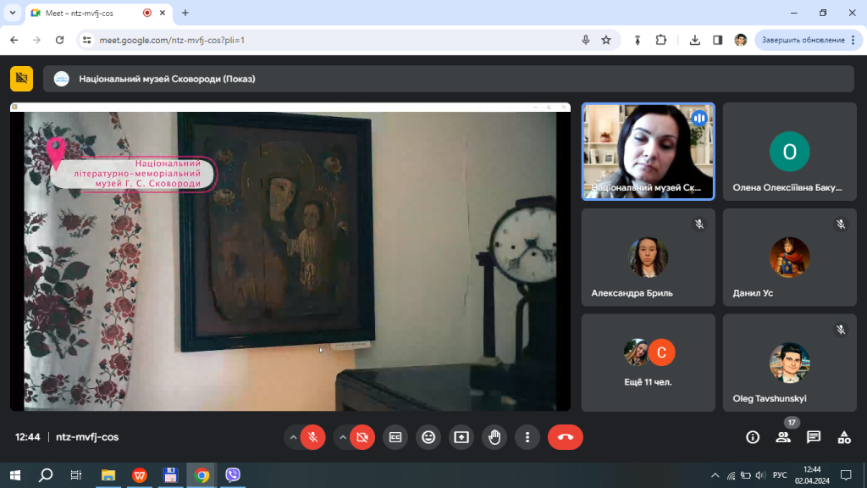The image size is (867, 488).
Task: Select Oleg Tavshunskyi participant tile
Action: click(790, 363)
